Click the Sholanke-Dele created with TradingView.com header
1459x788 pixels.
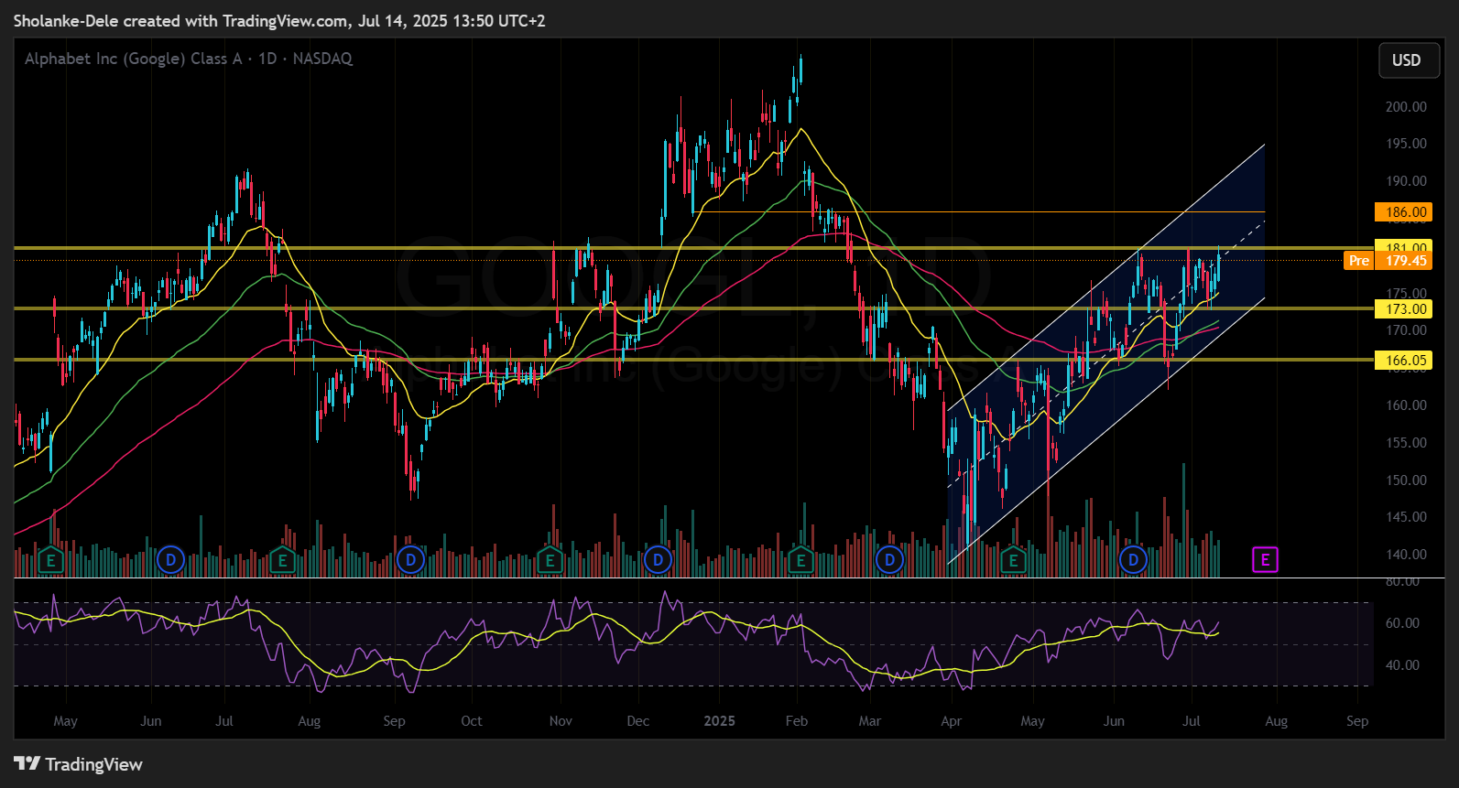click(x=279, y=21)
